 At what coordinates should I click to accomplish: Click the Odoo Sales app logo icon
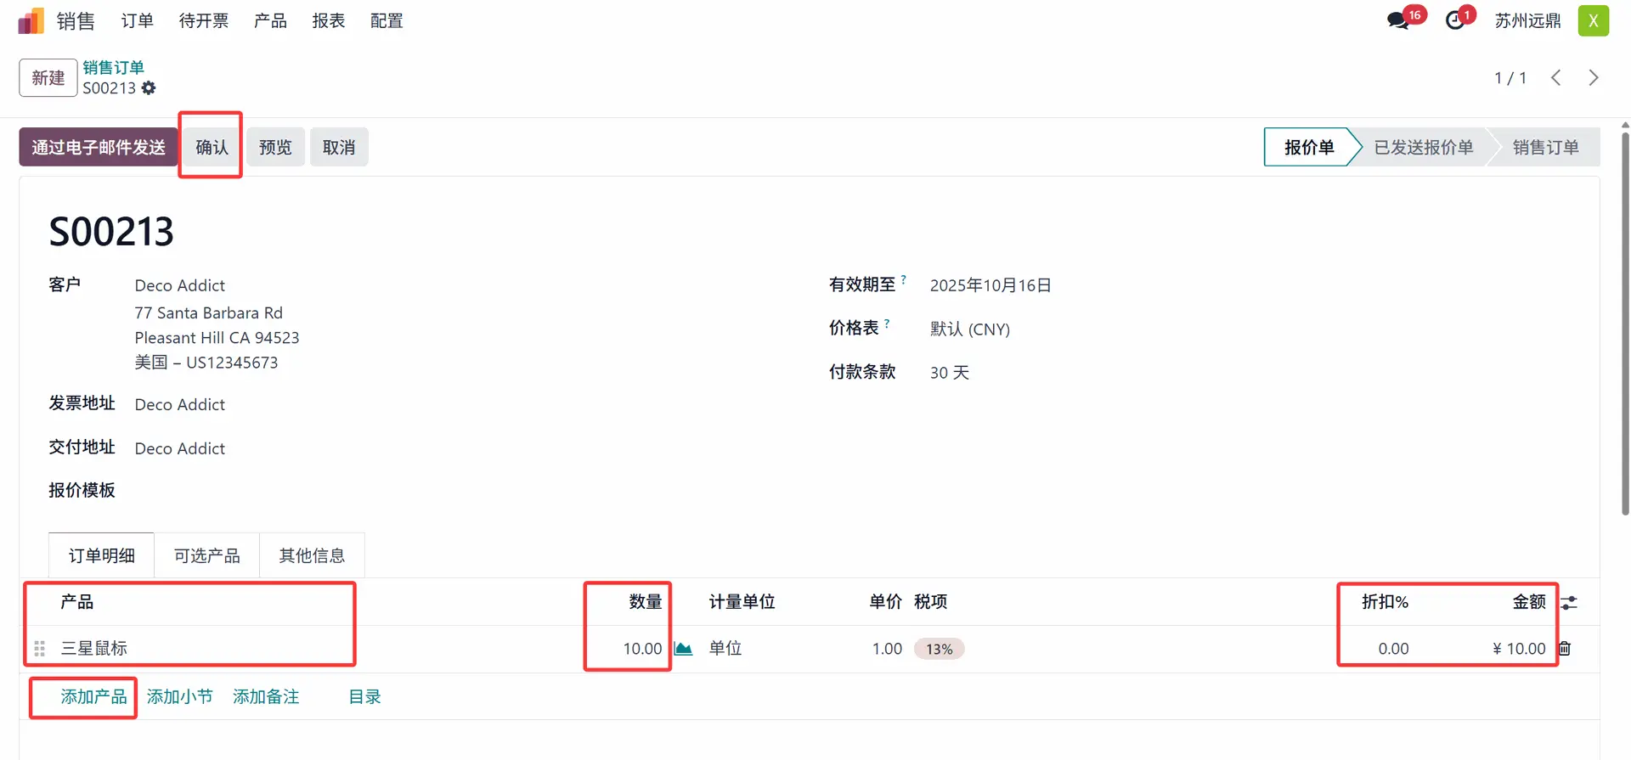tap(31, 20)
